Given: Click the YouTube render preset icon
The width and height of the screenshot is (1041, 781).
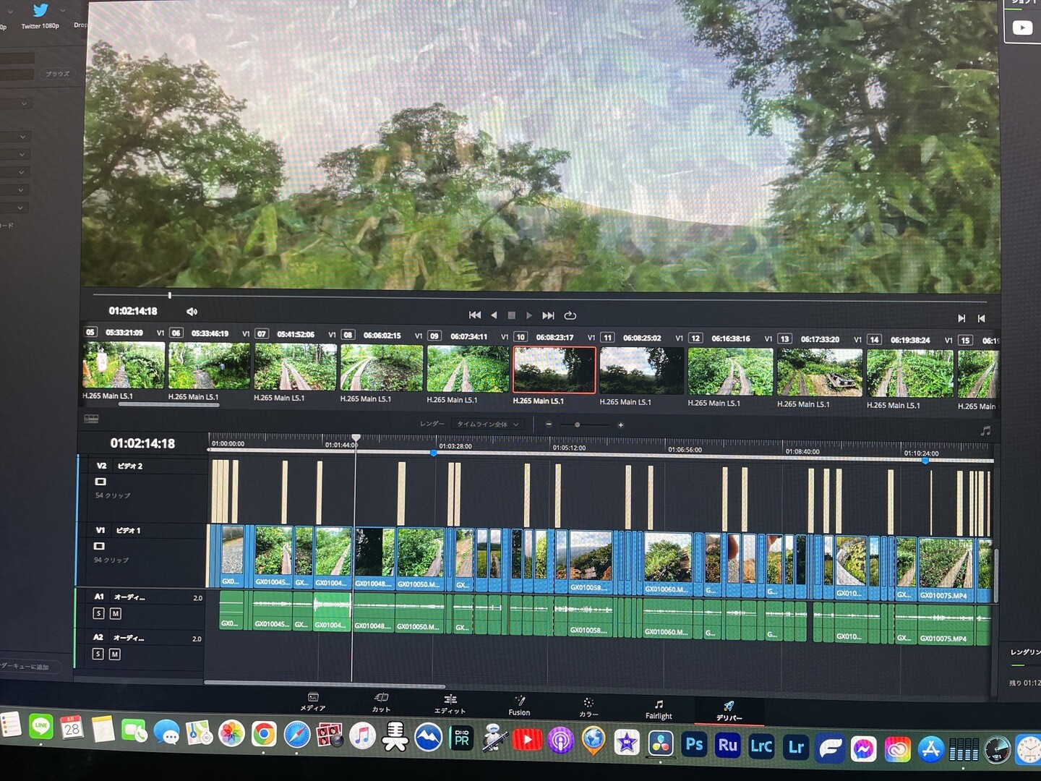Looking at the screenshot, I should 1021,27.
